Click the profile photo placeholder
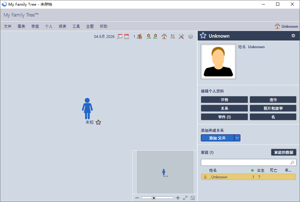Screen dimensions: 300x202 (218, 62)
